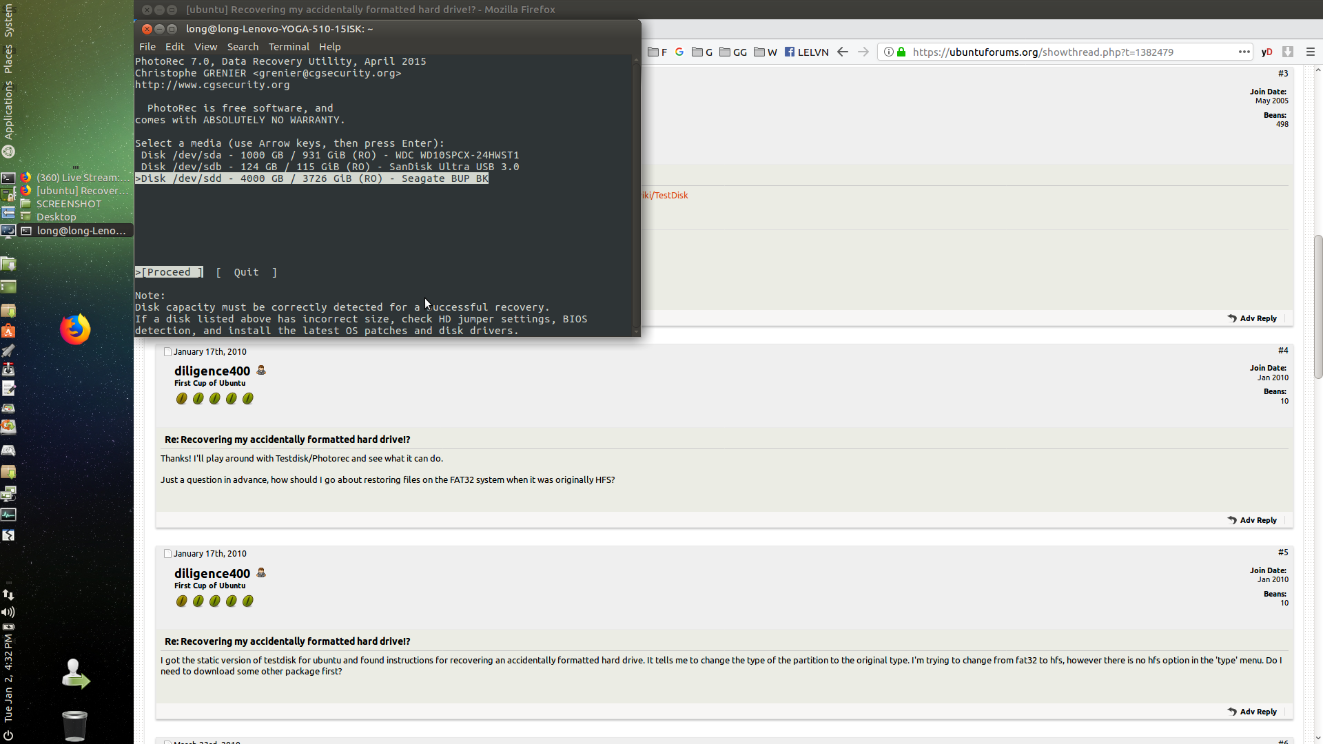Tick the checkbox on post #4
The image size is (1323, 744).
[x=167, y=352]
